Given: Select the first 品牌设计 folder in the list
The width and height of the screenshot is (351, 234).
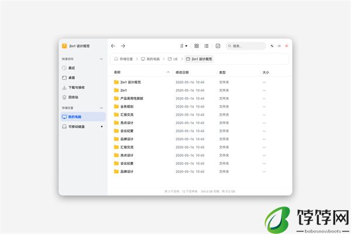Looking at the screenshot, I should [x=199, y=139].
